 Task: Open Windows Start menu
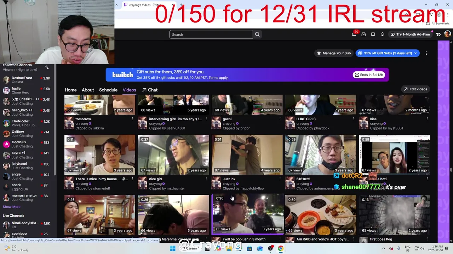pyautogui.click(x=172, y=248)
